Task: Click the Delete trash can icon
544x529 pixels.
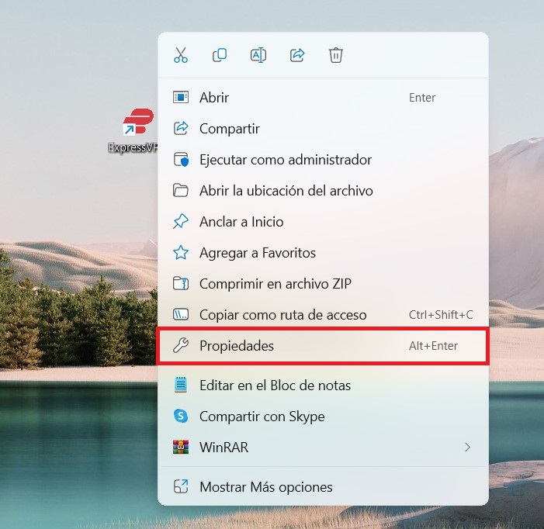Action: (336, 55)
